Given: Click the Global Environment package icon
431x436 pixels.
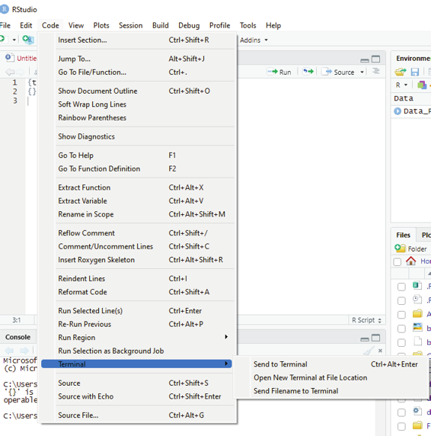Looking at the screenshot, I should coord(422,85).
